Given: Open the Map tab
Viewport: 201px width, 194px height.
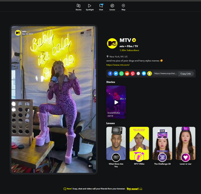Looking at the screenshot, I should [123, 7].
